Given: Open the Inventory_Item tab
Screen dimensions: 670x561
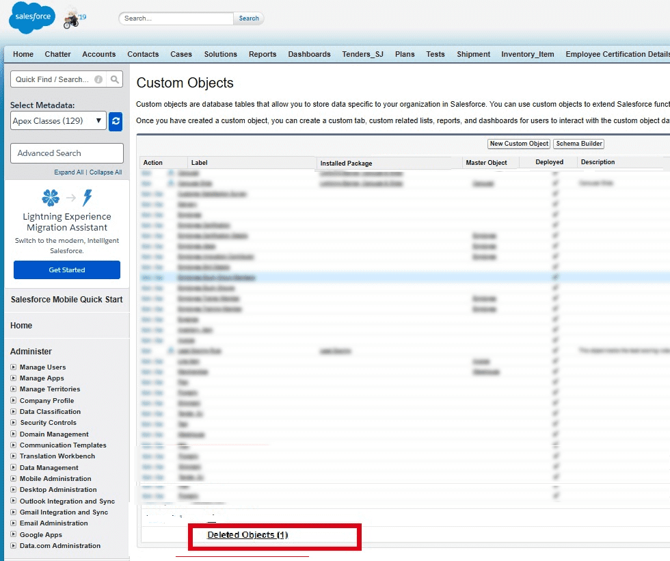Looking at the screenshot, I should (x=527, y=54).
